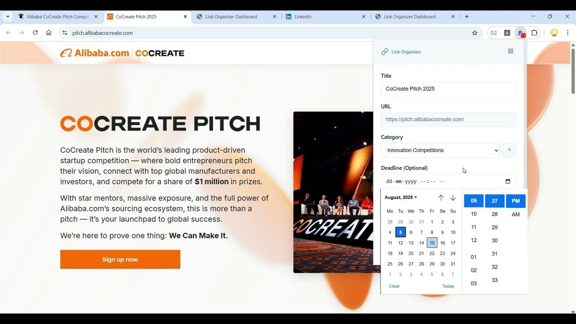Open the tab search dropdown
This screenshot has width=576, height=324.
click(x=8, y=17)
